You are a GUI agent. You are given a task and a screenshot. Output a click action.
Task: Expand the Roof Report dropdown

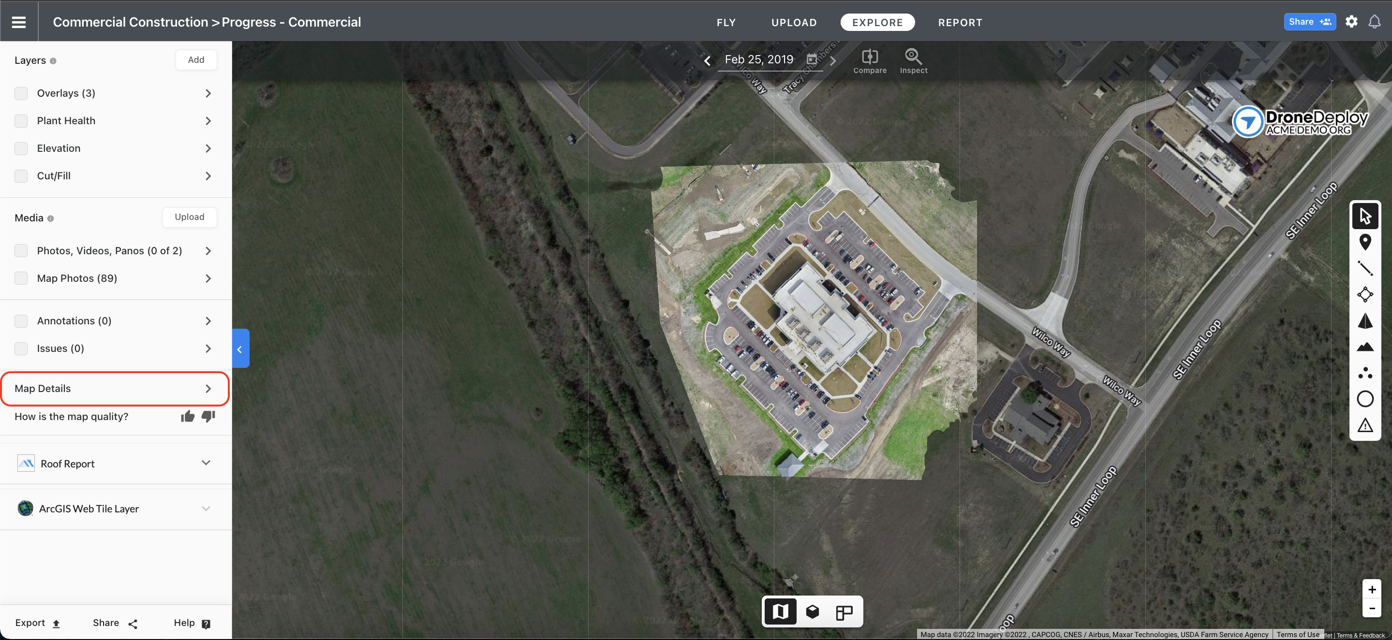point(206,464)
